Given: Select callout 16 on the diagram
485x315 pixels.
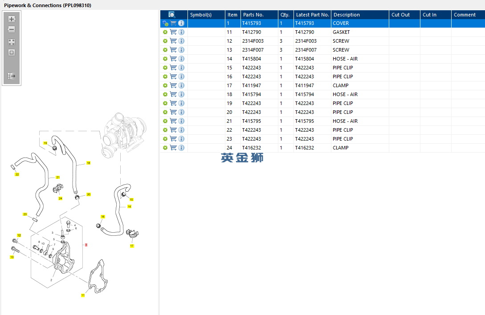Looking at the screenshot, I should [x=103, y=217].
